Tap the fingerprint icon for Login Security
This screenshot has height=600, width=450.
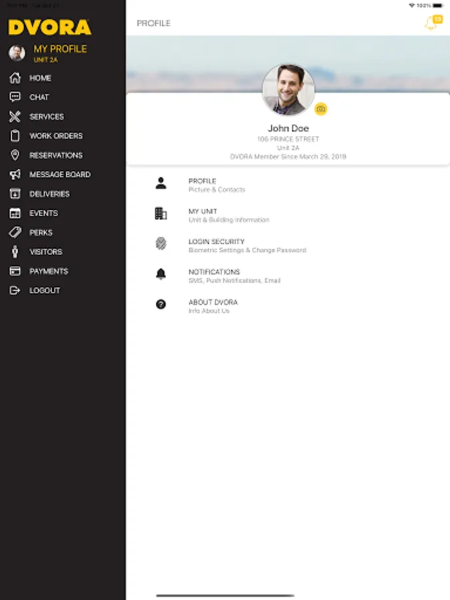161,243
